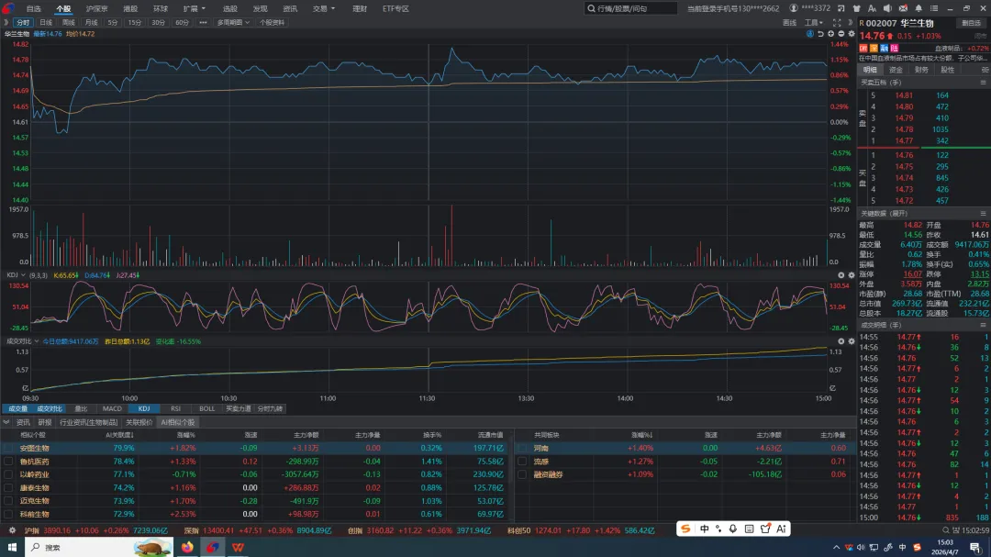The image size is (991, 557).
Task: Click the stock search input field
Action: [630, 9]
